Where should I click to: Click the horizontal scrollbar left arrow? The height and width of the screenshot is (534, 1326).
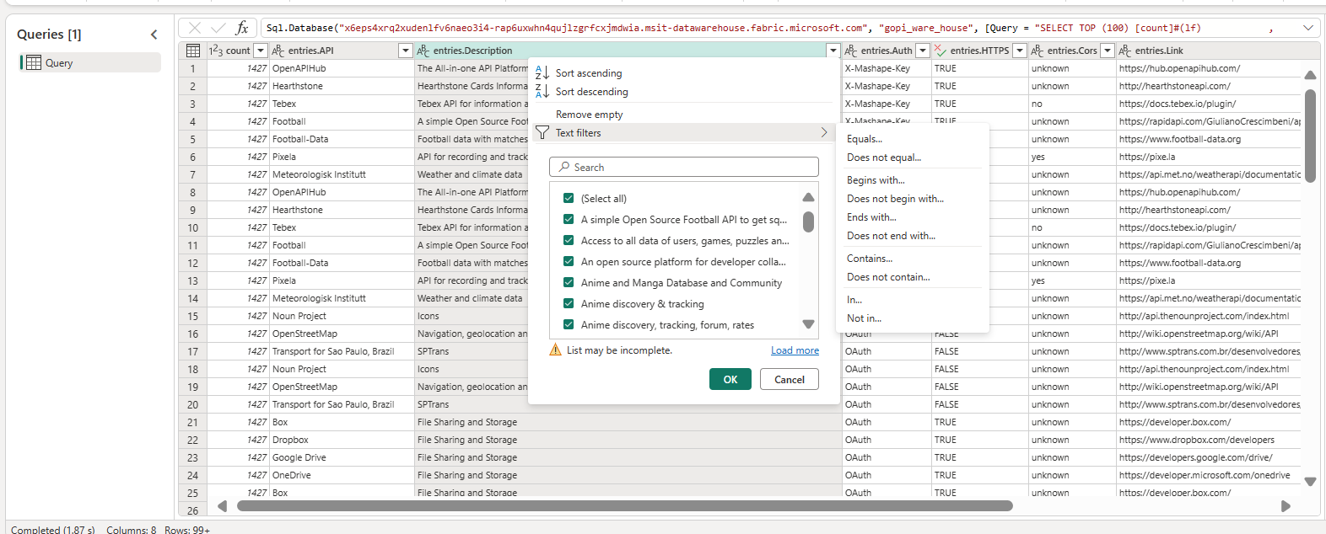click(223, 506)
